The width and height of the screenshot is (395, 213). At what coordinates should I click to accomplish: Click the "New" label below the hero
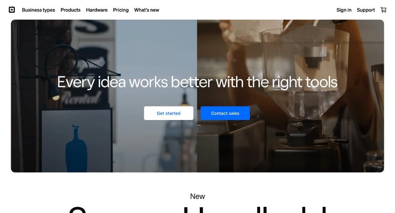[197, 196]
